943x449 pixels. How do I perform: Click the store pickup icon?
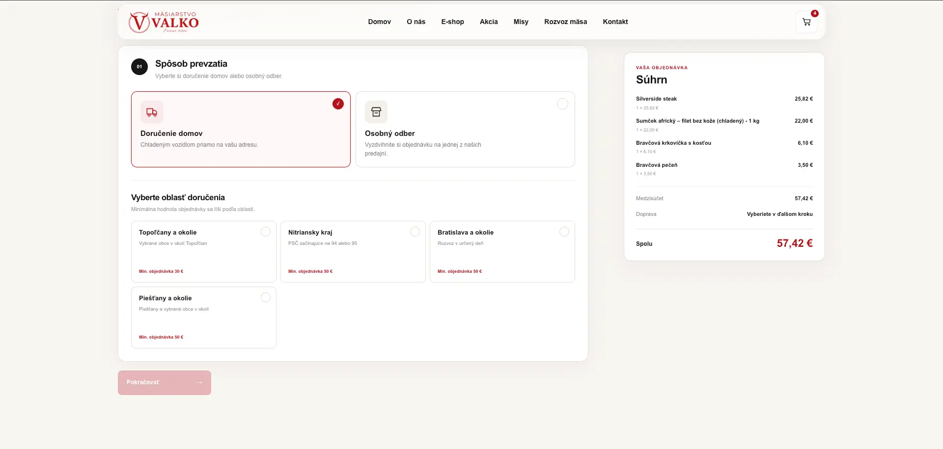(376, 112)
